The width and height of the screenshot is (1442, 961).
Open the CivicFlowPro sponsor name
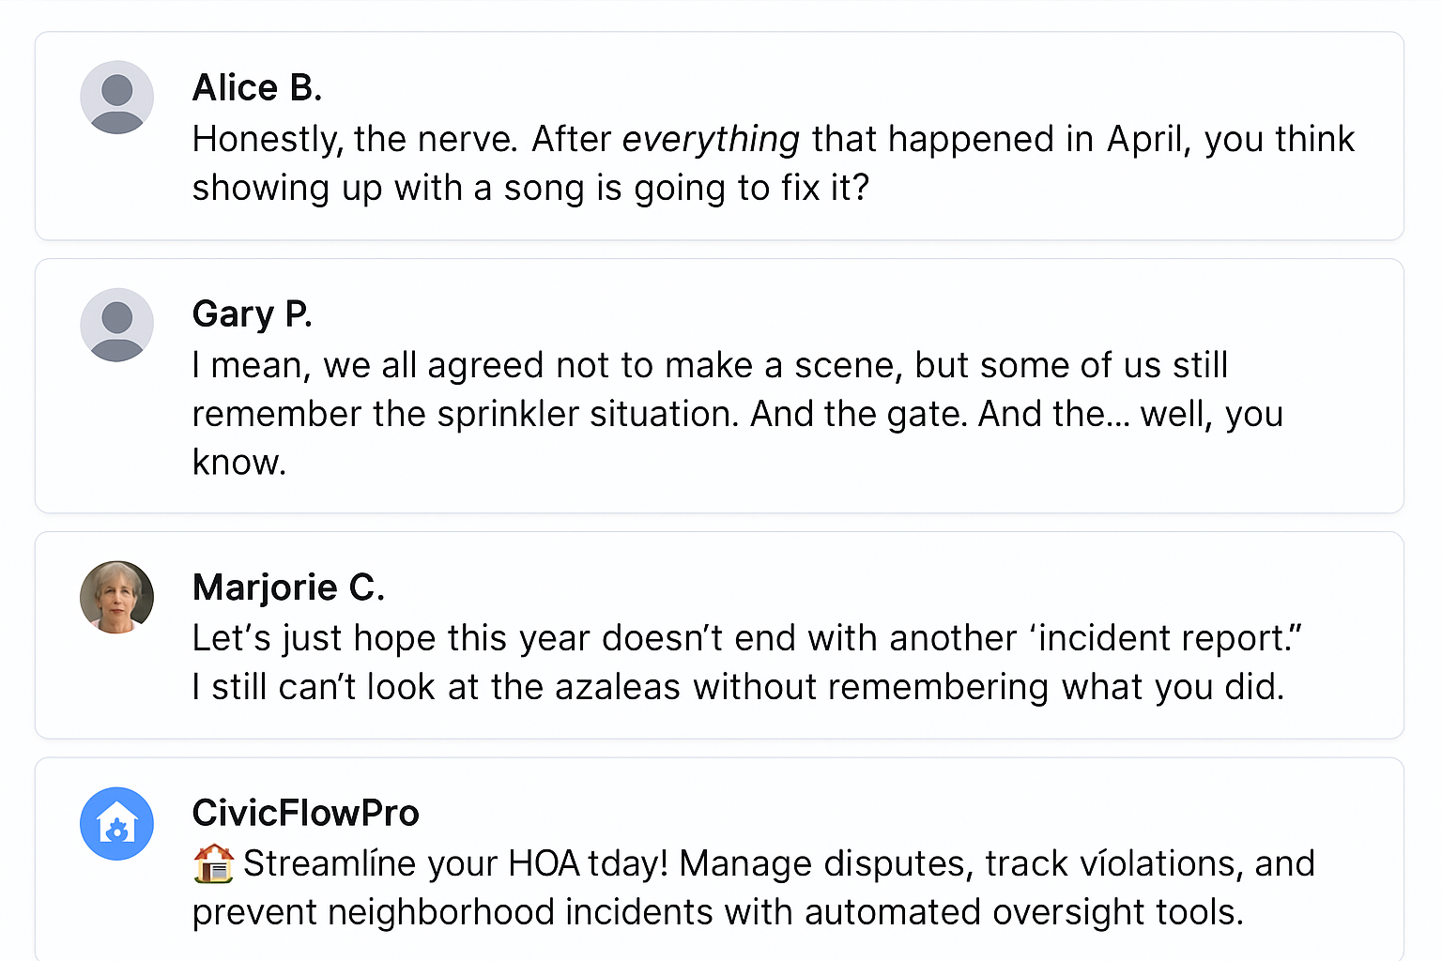tap(305, 813)
